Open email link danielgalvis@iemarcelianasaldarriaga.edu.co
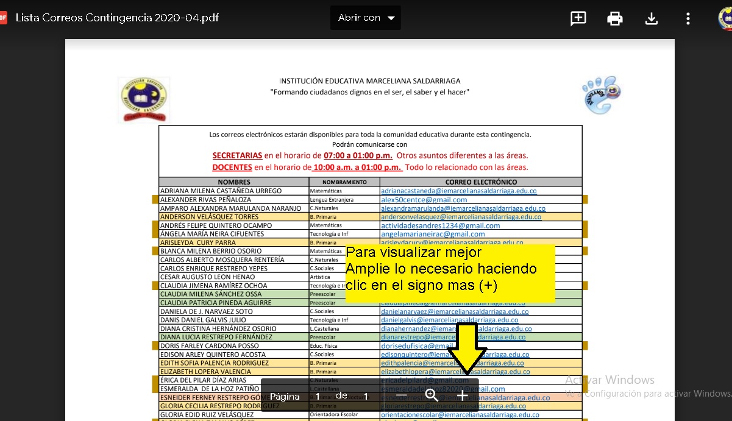The height and width of the screenshot is (421, 732). [x=450, y=320]
